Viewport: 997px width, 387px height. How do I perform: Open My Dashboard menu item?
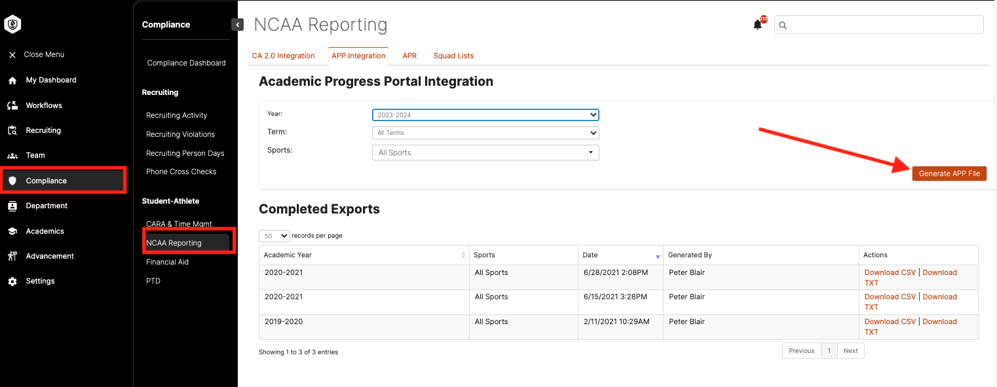(51, 81)
